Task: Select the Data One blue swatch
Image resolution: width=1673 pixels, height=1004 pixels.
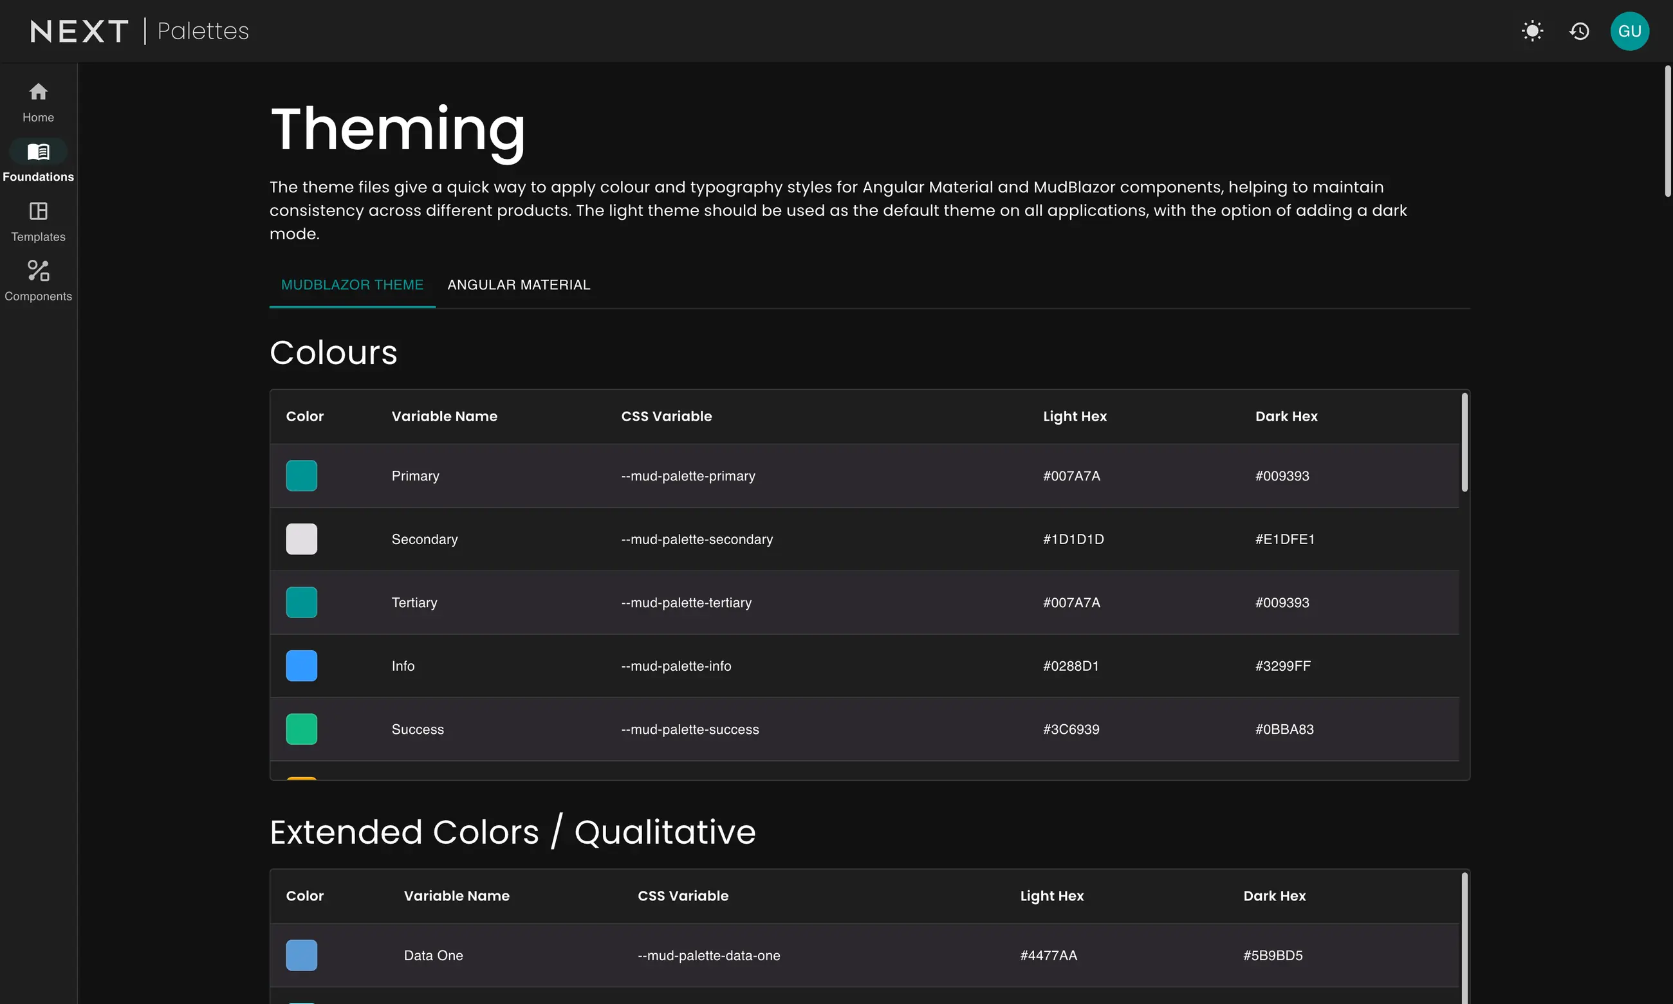Action: 301,955
